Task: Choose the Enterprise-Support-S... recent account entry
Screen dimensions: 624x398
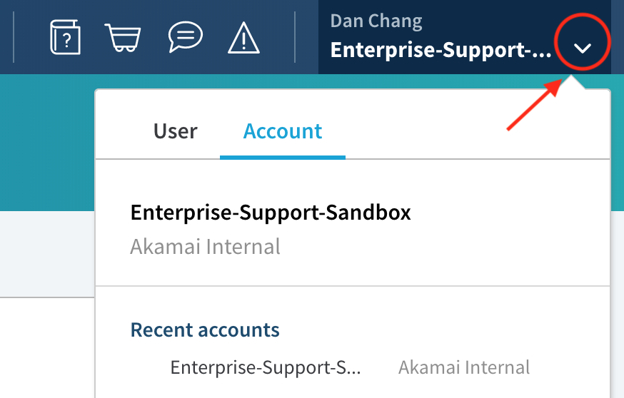Action: click(266, 367)
